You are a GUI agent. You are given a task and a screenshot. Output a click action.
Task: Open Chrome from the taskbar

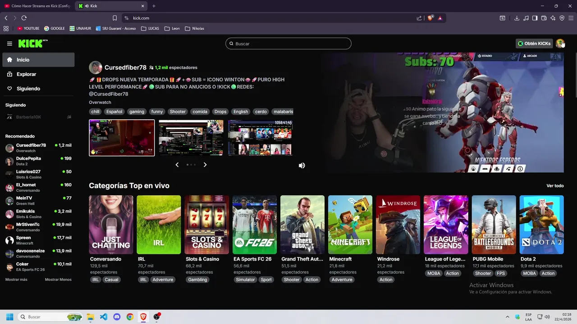(130, 317)
